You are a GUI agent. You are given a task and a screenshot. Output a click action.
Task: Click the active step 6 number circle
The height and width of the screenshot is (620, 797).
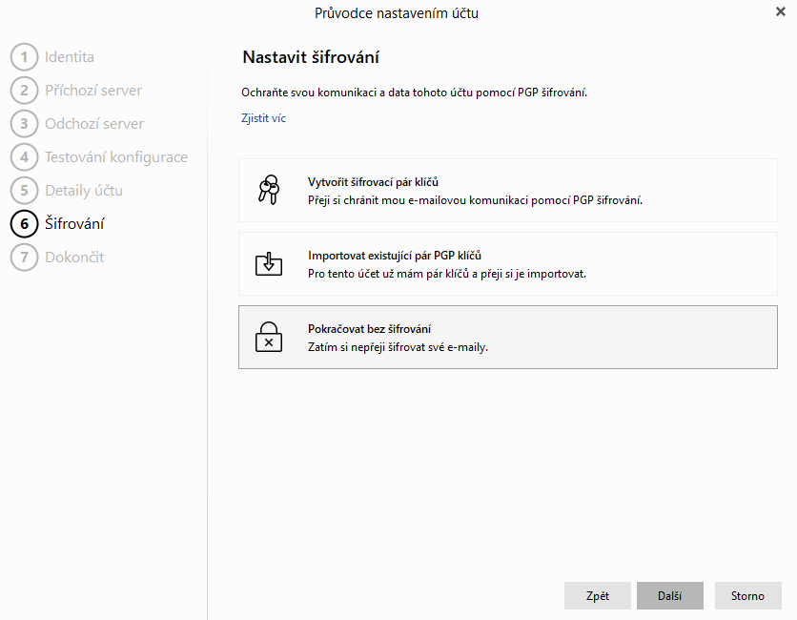pyautogui.click(x=24, y=224)
